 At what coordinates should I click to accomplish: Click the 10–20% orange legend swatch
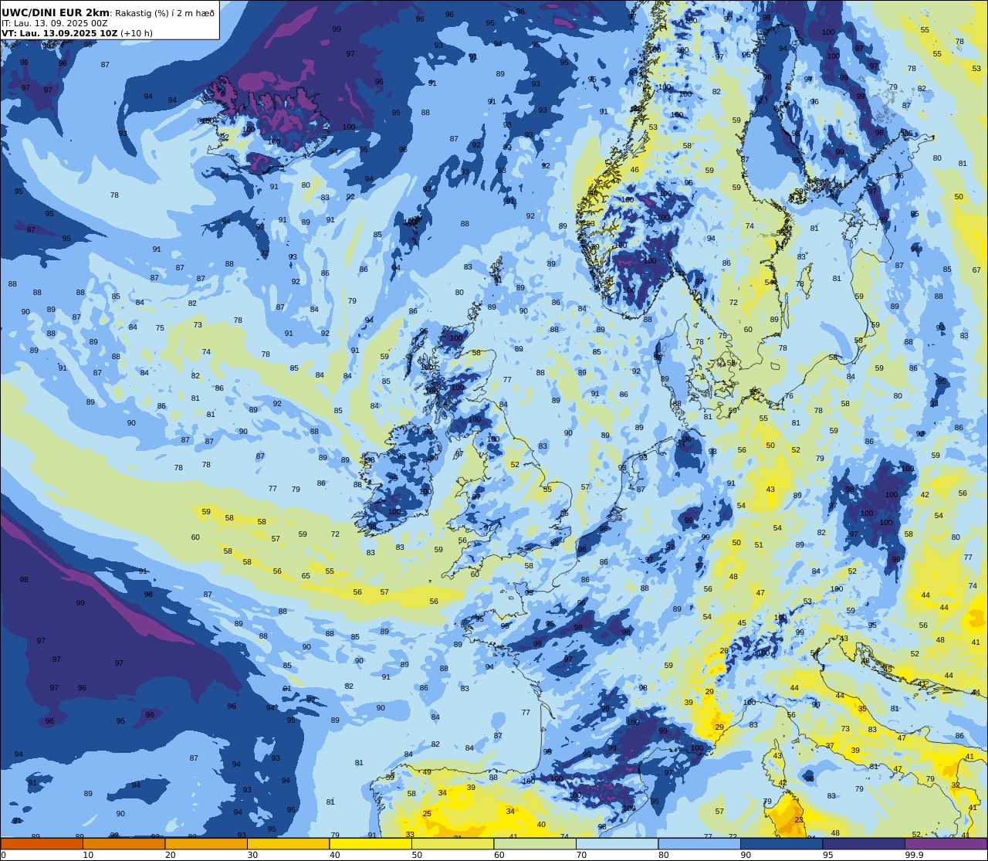123,844
